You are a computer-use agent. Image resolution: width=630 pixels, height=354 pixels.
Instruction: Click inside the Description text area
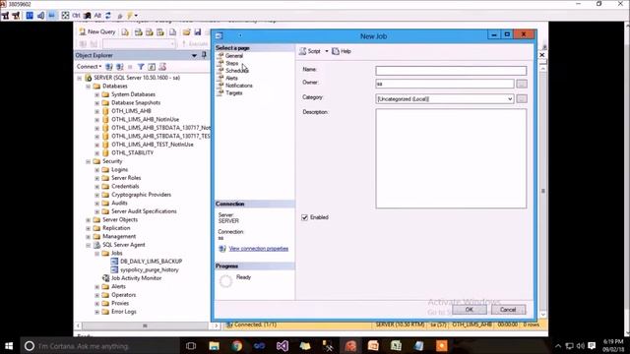coord(451,158)
